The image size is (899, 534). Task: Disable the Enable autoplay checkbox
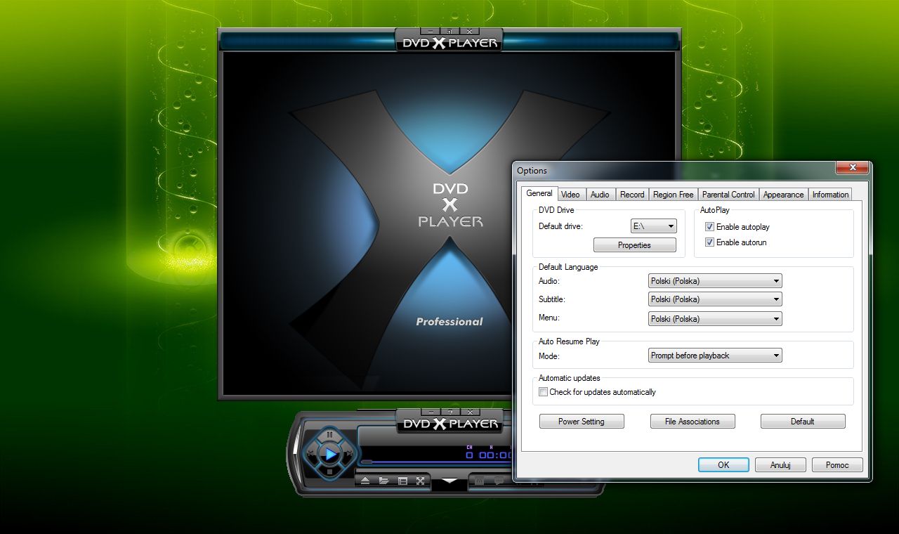pyautogui.click(x=710, y=227)
